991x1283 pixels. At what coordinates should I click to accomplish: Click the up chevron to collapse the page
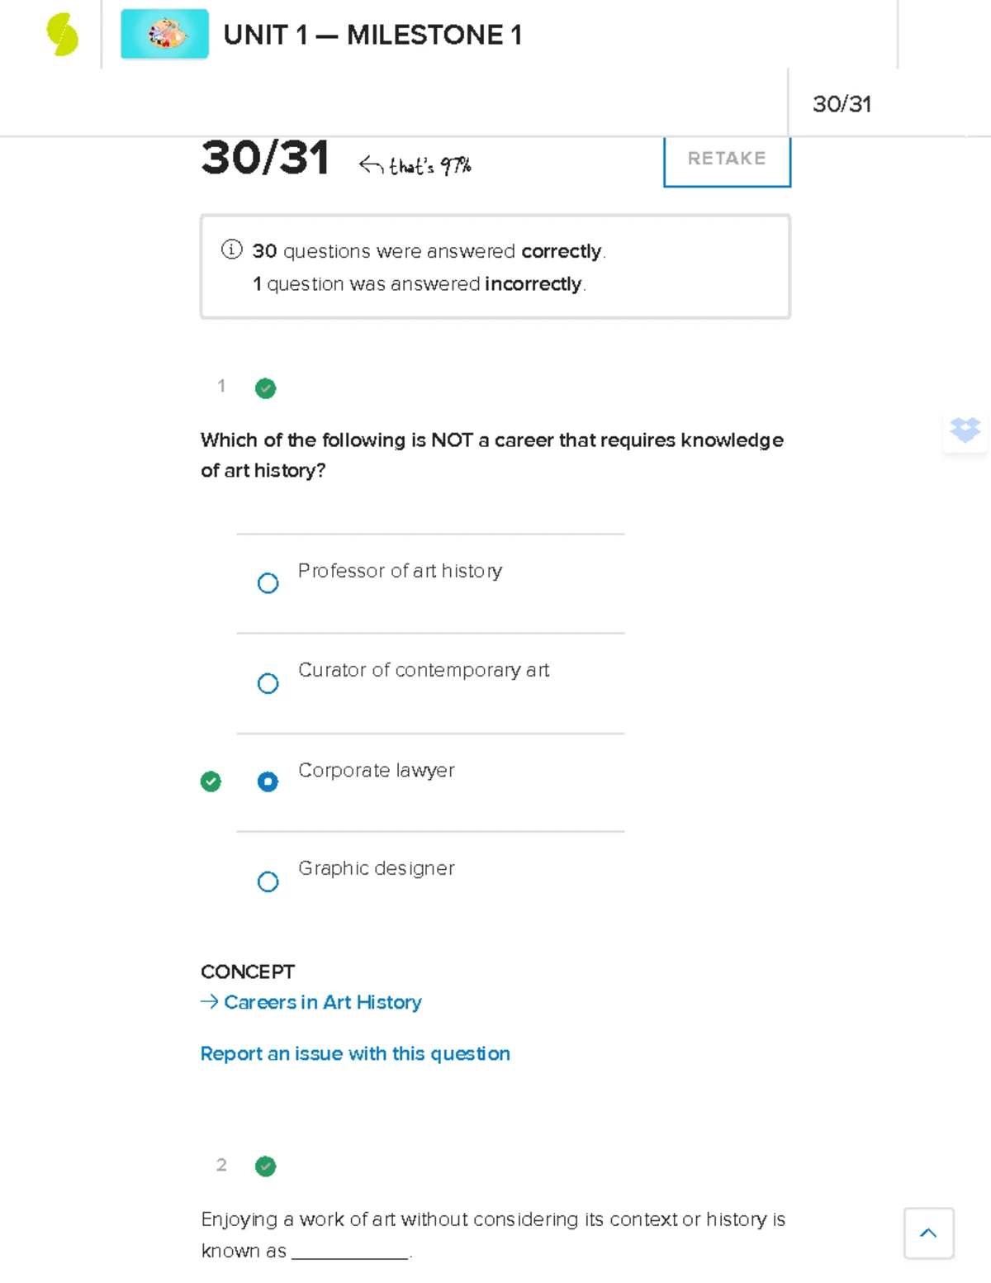928,1233
